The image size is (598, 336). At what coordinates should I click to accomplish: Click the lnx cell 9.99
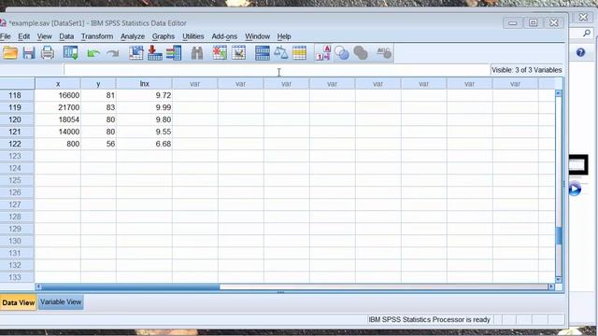[144, 108]
